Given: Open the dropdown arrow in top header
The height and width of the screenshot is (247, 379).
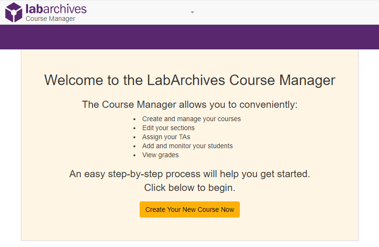Looking at the screenshot, I should 192,12.
